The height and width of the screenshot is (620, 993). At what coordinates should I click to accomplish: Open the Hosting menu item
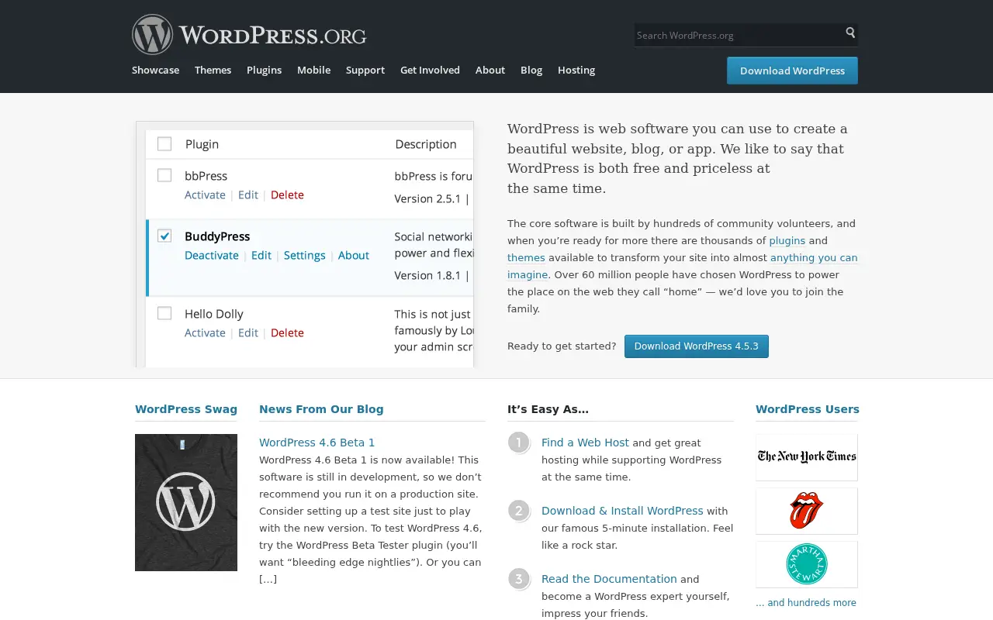(576, 70)
